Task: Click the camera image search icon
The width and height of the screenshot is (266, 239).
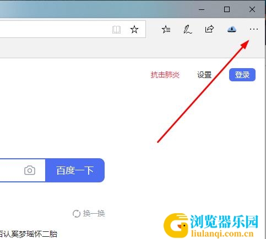Action: click(30, 170)
